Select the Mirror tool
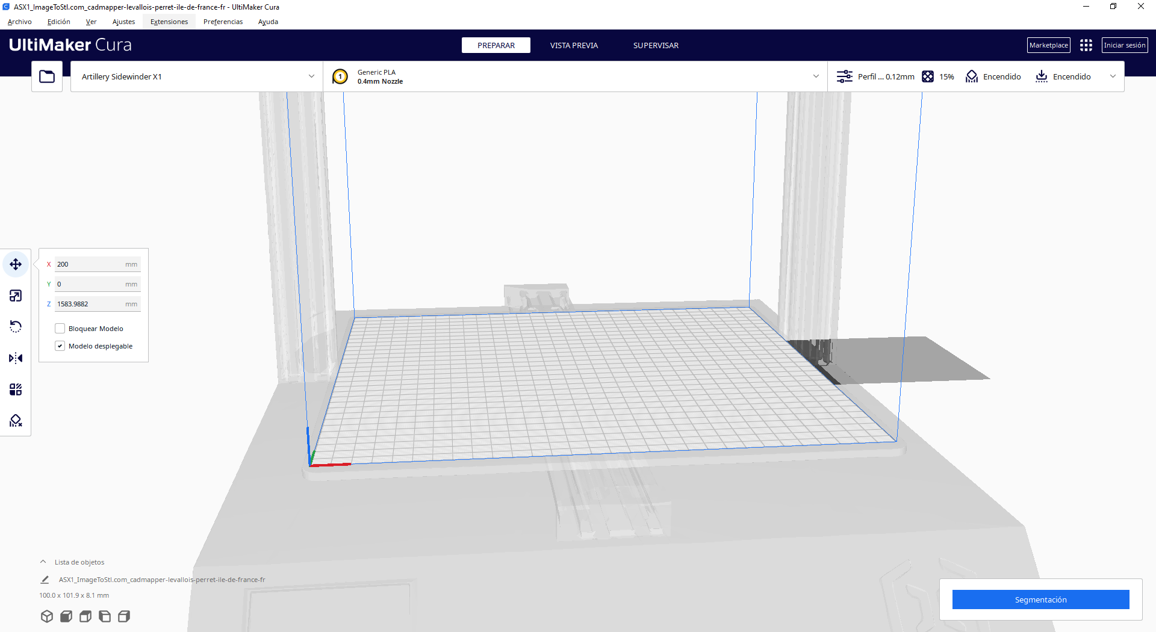Screen dimensions: 1156x632 (16, 358)
